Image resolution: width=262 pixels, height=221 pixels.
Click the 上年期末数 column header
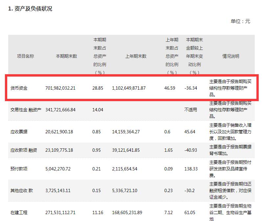[135, 56]
